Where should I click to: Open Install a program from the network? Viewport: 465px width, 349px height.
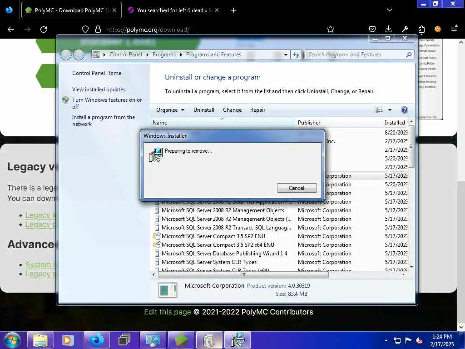tap(104, 120)
